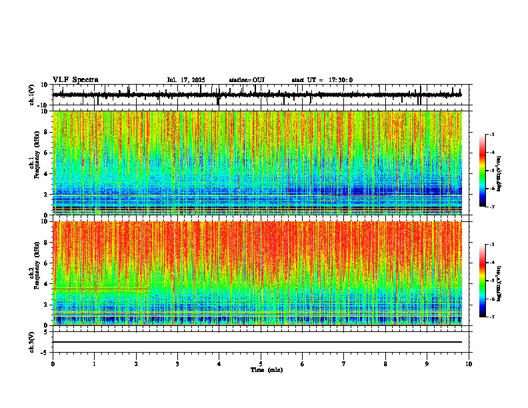Click the "Time (min)" axis title
The height and width of the screenshot is (408, 528).
pyautogui.click(x=267, y=370)
